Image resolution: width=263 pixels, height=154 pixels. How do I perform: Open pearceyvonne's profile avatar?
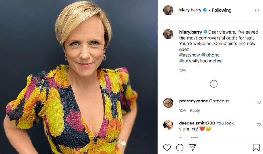(x=168, y=103)
